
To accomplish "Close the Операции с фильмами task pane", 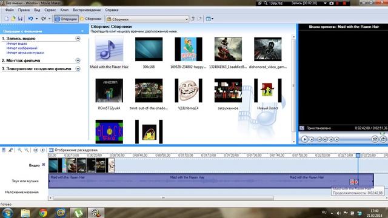I will click(82, 31).
